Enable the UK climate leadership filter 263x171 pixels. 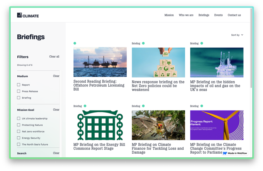pos(19,118)
